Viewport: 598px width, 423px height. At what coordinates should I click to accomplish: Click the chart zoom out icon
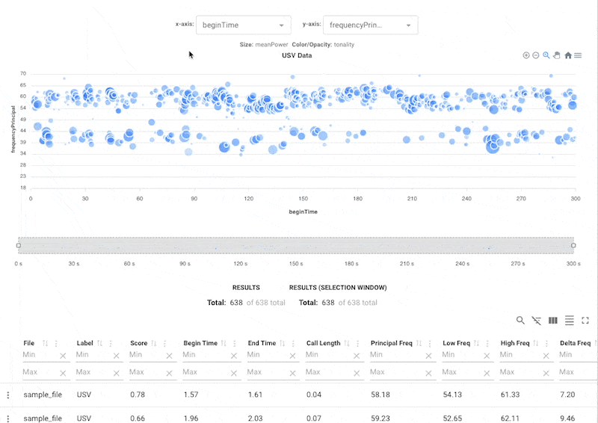(536, 55)
